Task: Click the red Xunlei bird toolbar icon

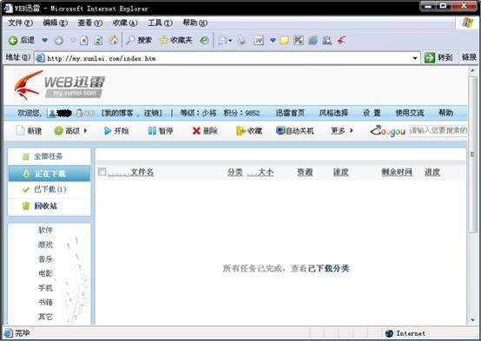Action: click(x=341, y=40)
